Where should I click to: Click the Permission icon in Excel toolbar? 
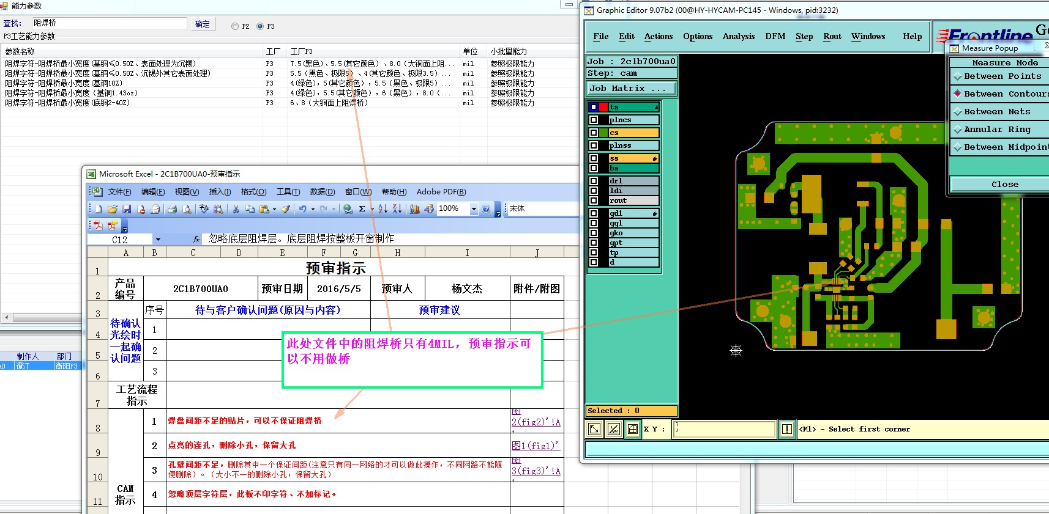tap(141, 209)
